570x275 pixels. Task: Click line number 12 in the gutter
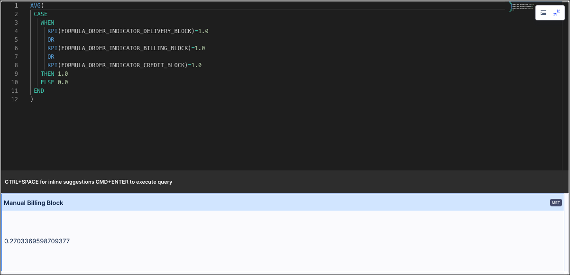point(15,99)
